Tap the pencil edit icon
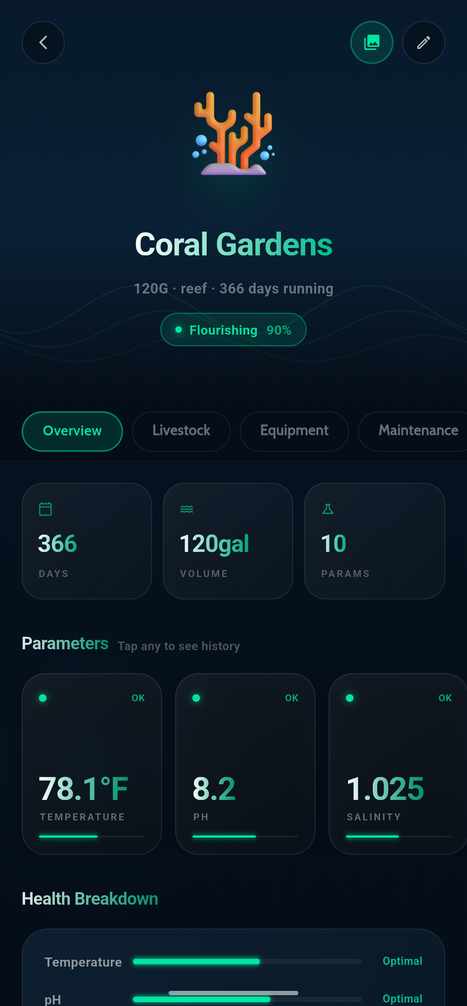The height and width of the screenshot is (1006, 467). [424, 42]
